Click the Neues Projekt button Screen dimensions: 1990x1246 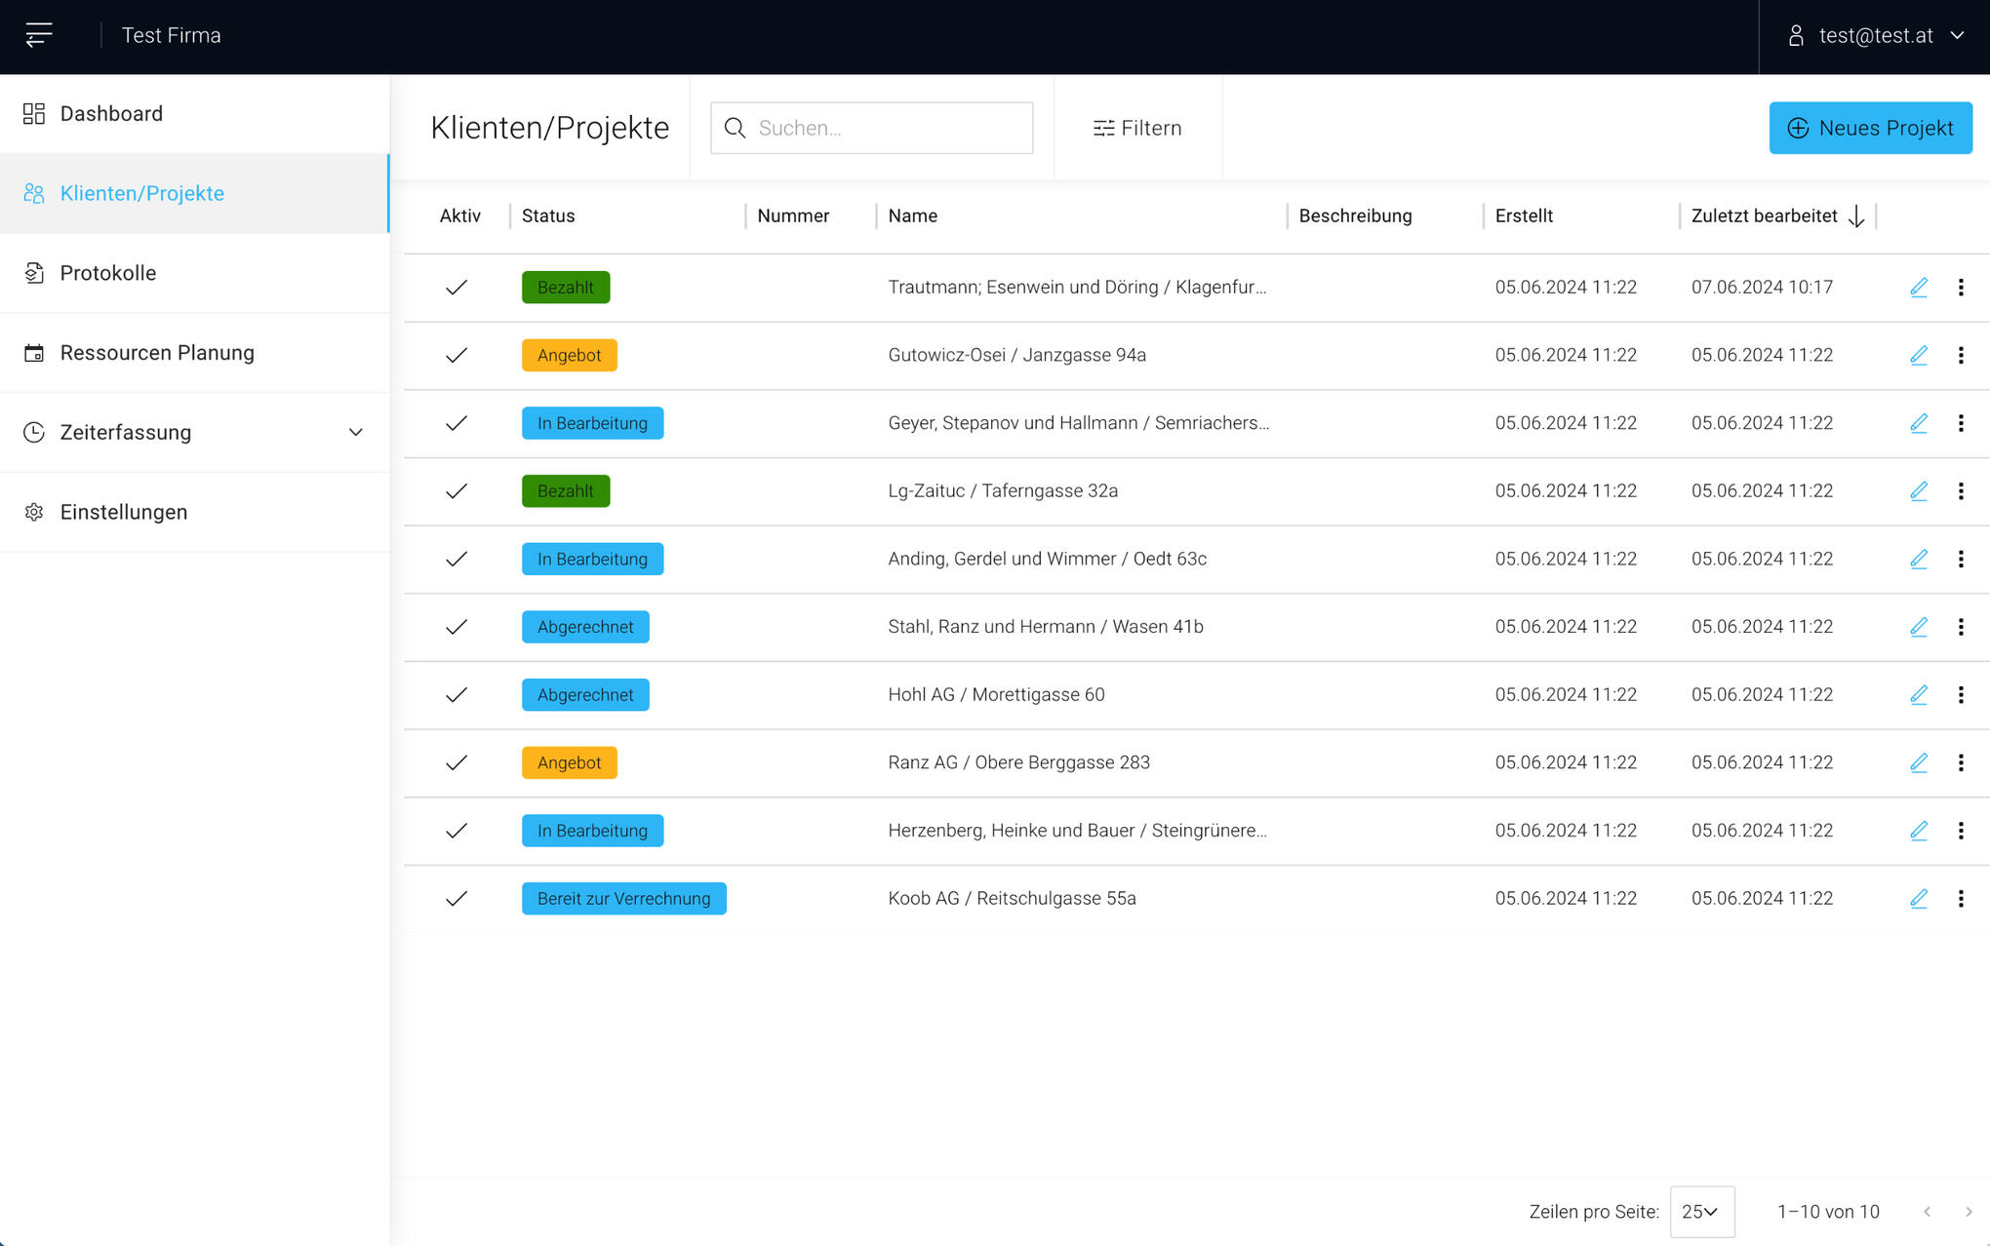tap(1870, 128)
